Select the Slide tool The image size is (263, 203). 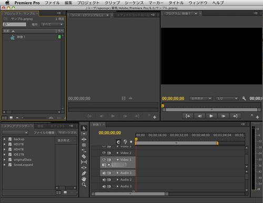tap(84, 168)
